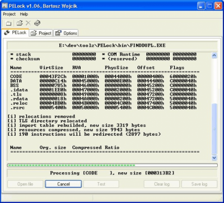Click the 'TLS directory relocated' log line

(x=47, y=121)
